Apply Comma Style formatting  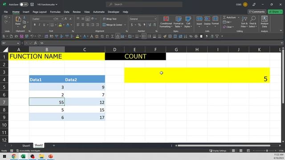(144, 25)
